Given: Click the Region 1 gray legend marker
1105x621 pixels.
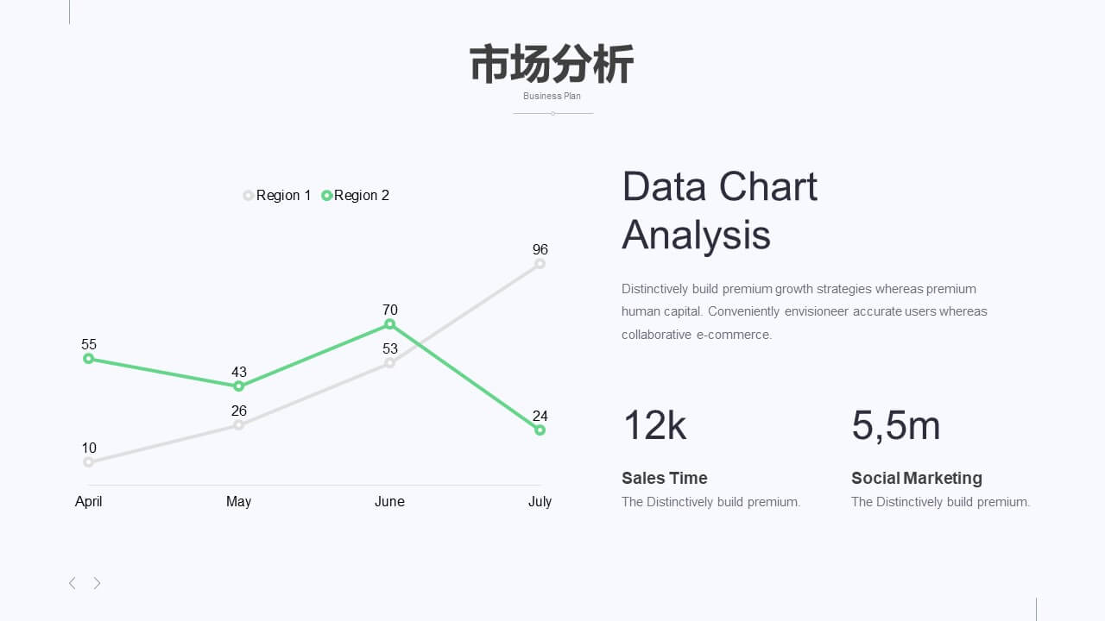Looking at the screenshot, I should [x=249, y=196].
